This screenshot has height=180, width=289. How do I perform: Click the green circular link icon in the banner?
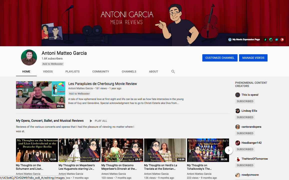click(x=271, y=39)
